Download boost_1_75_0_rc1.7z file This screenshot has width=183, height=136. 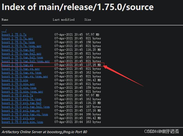[x=17, y=95]
